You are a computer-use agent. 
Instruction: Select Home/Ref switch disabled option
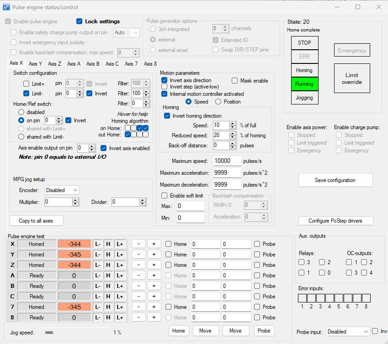pyautogui.click(x=21, y=112)
